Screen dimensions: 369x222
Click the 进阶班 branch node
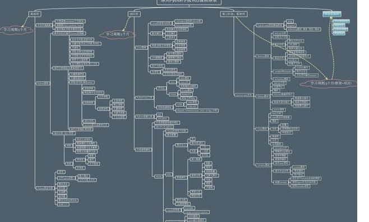pos(135,14)
